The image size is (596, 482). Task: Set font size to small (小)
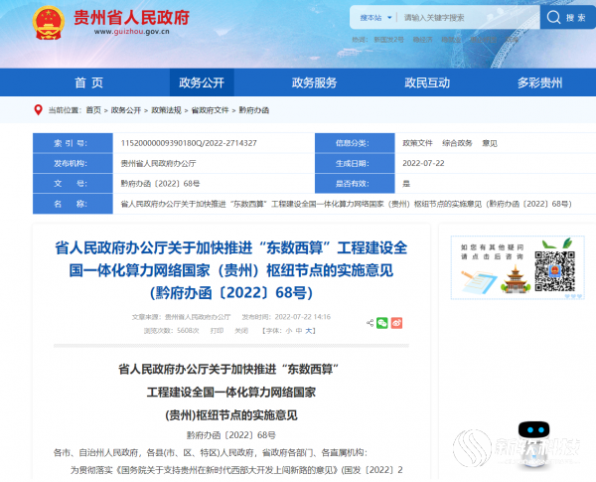pyautogui.click(x=288, y=329)
